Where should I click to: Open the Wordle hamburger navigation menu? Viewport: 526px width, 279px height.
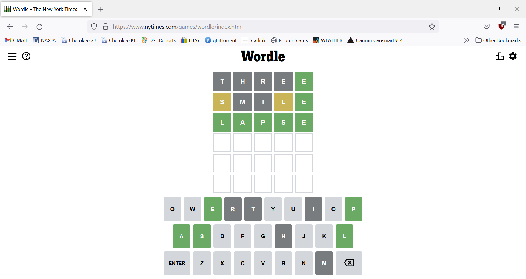pyautogui.click(x=12, y=56)
